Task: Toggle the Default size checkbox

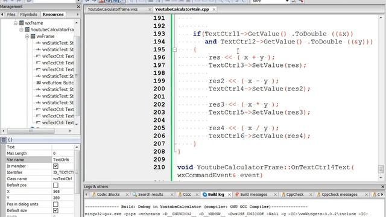Action: 55,210
